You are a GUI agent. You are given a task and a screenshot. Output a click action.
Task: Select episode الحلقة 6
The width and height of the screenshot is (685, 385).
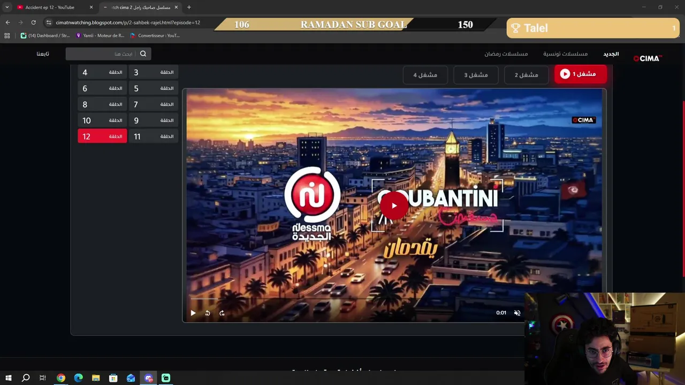[x=102, y=88]
